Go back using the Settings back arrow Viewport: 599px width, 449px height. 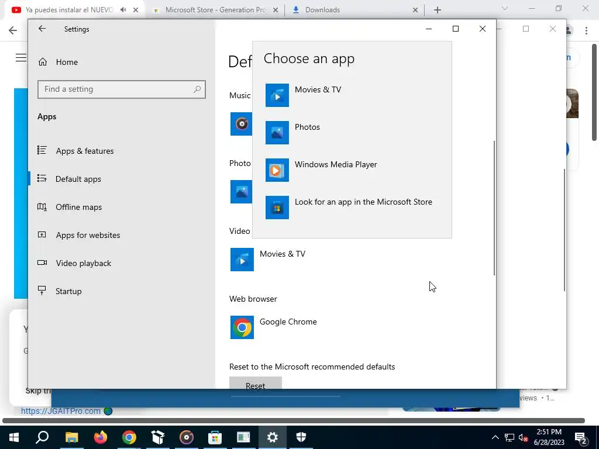tap(42, 29)
